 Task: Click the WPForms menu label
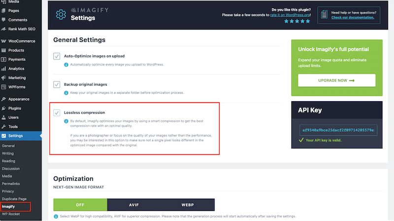[x=17, y=87]
